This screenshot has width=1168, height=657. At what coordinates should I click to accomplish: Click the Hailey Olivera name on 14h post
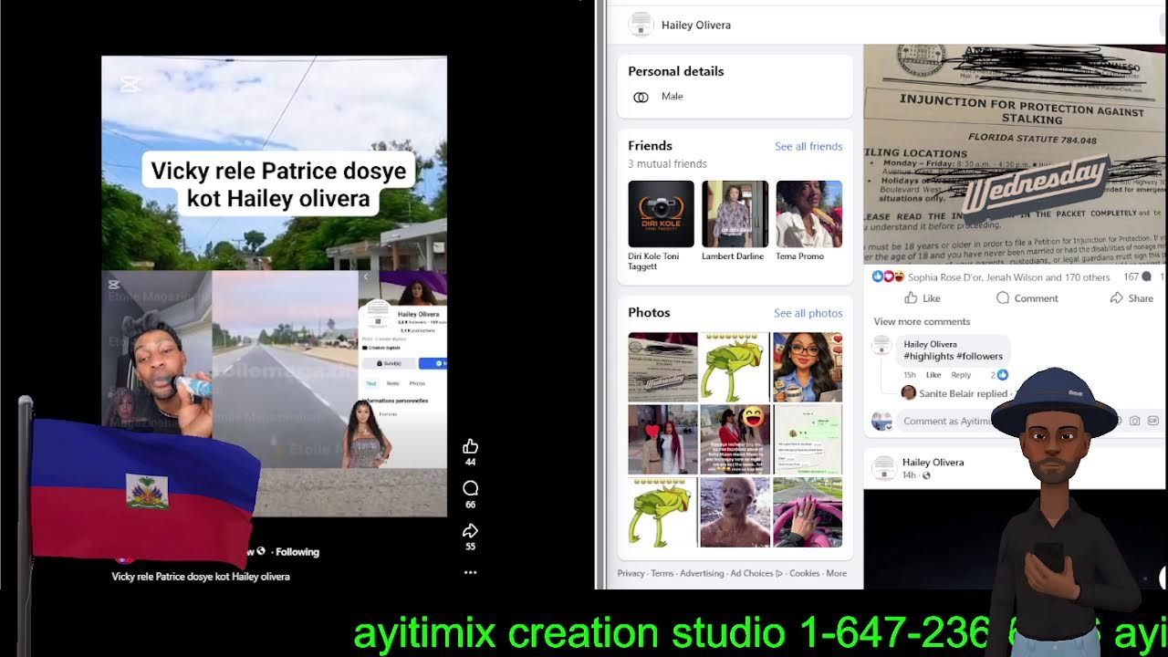[x=933, y=463]
